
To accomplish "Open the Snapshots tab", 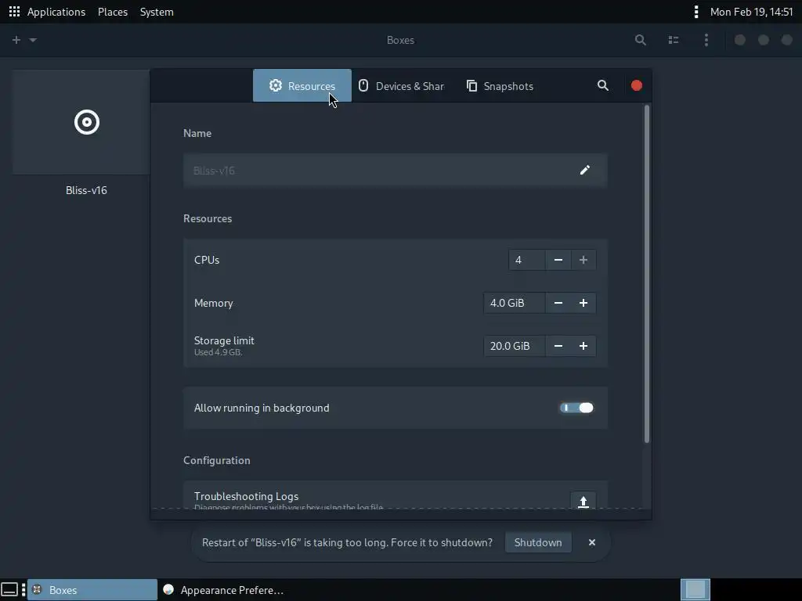I will [500, 86].
